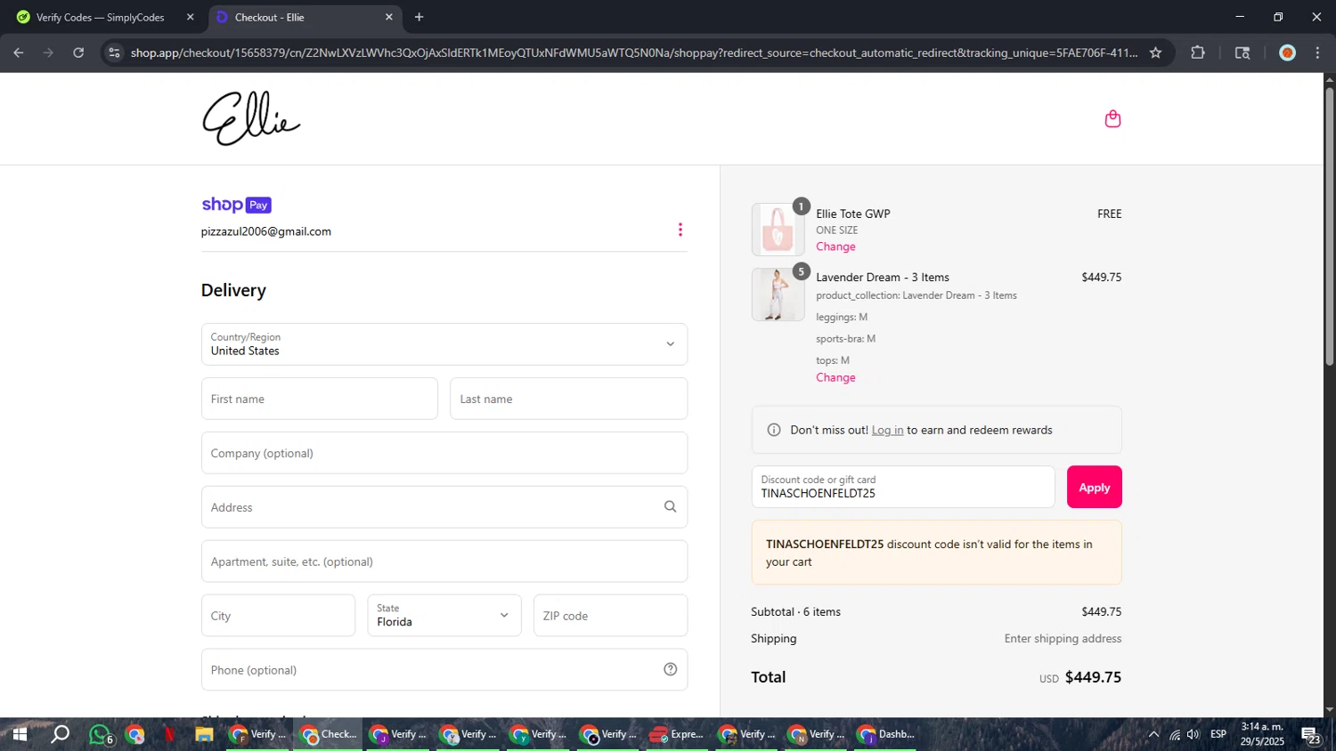Bookmark this page with the star icon

[1156, 52]
